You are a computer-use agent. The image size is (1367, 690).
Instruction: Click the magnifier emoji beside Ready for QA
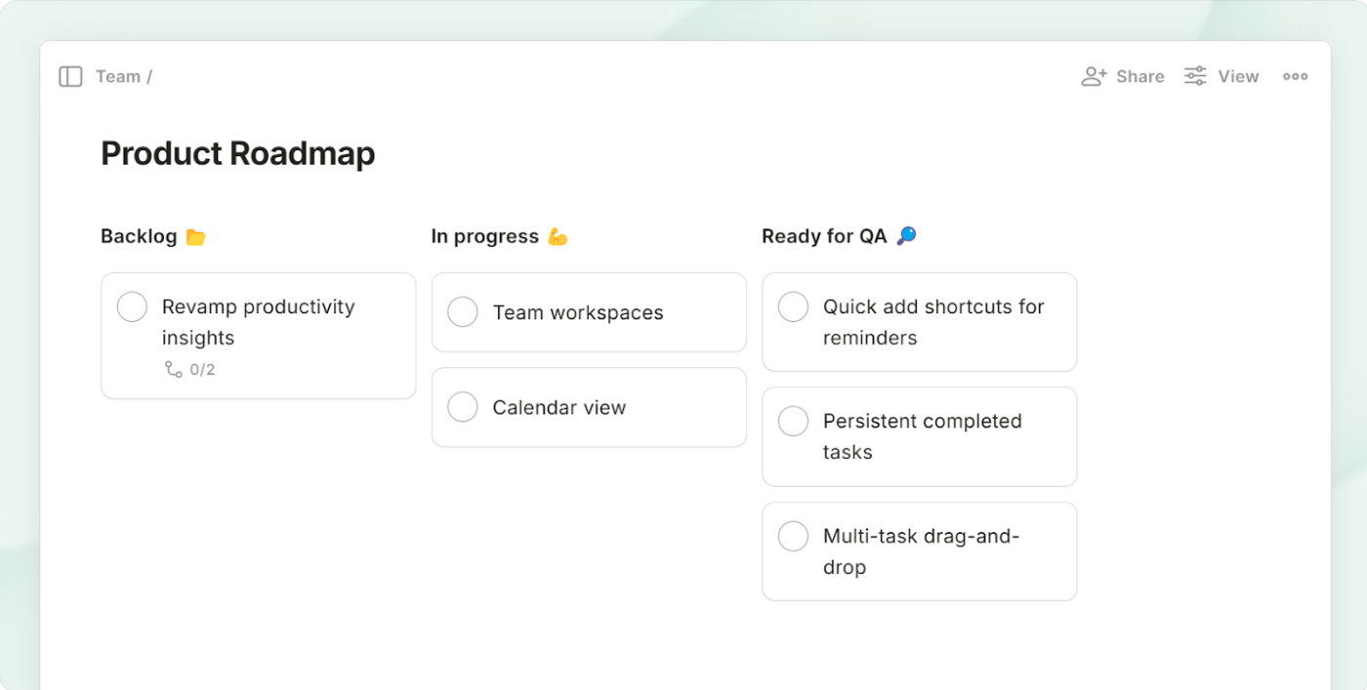pyautogui.click(x=906, y=236)
